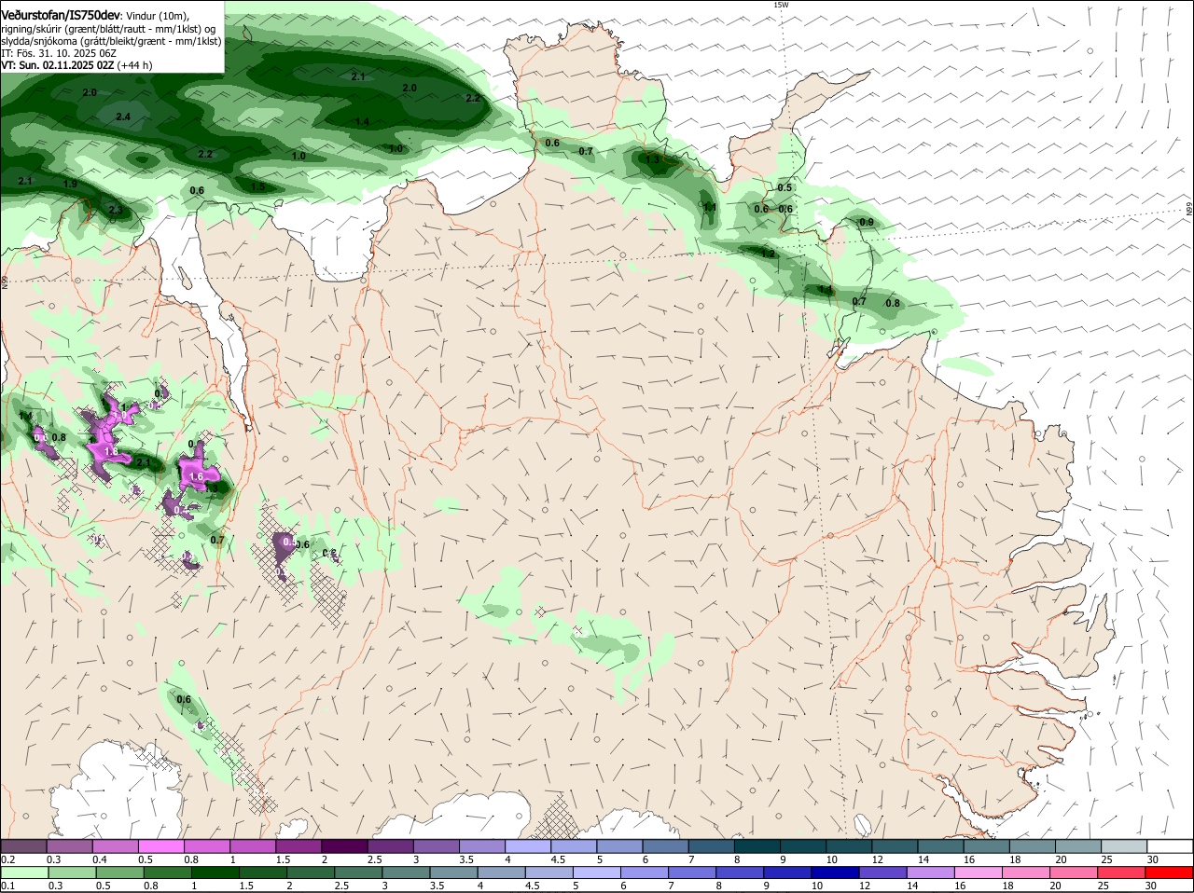
Task: Click the 20 label in the lower legend
Action: (x=1056, y=886)
